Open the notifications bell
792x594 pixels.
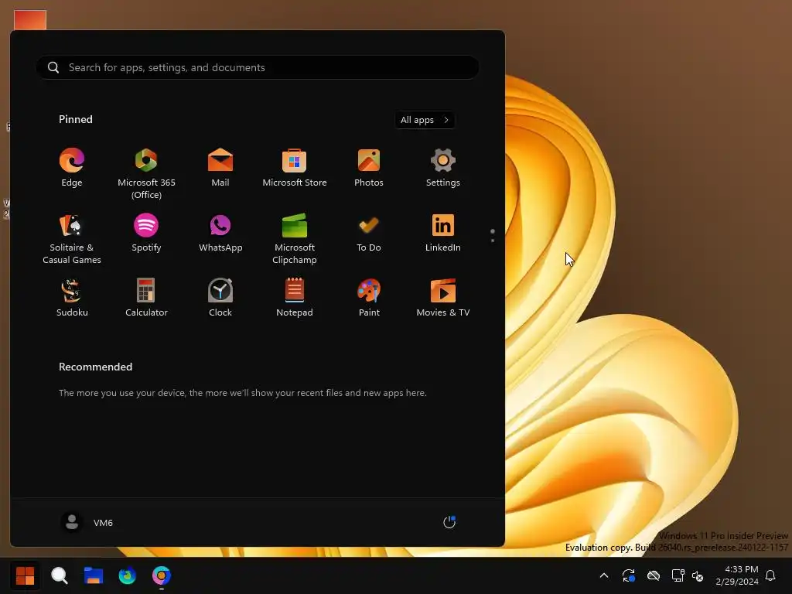[x=770, y=575]
